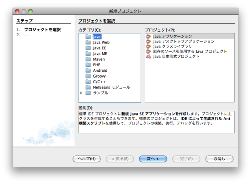Pick the PHP category
Screen dimensions: 251x184
pos(97,65)
